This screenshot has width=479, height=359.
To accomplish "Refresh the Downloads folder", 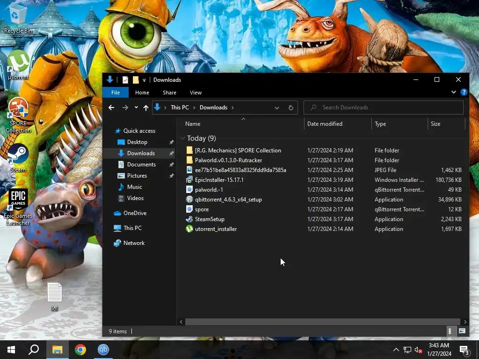I will [291, 108].
